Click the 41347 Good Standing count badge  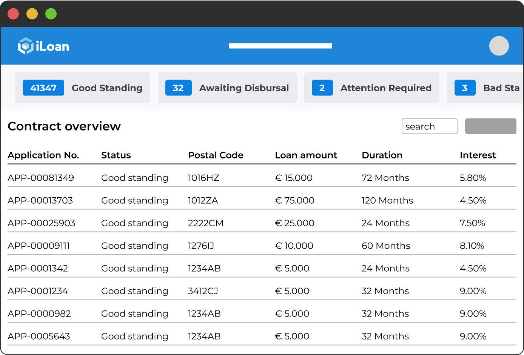click(x=43, y=88)
